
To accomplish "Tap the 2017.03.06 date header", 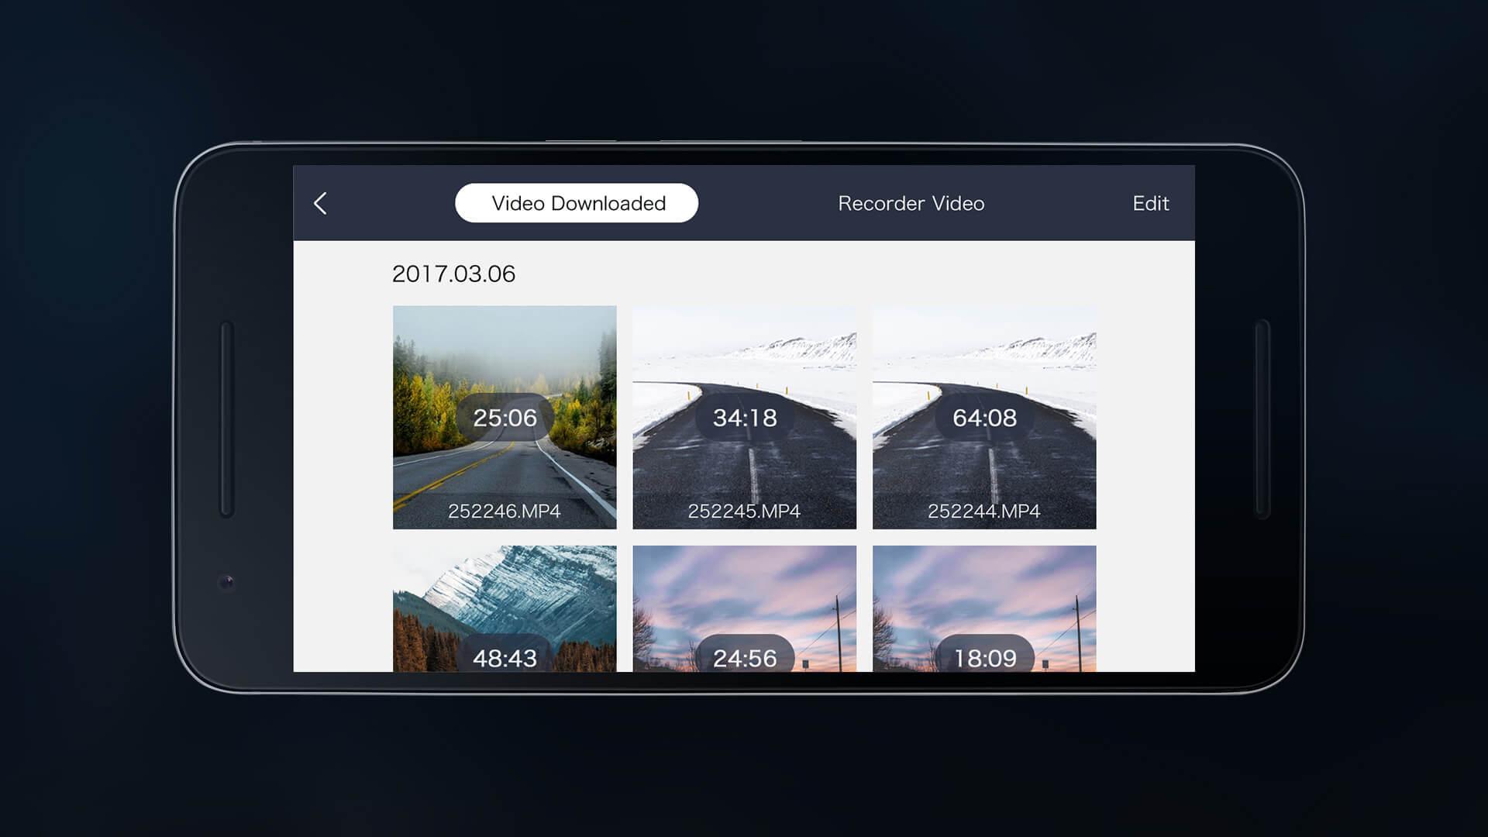I will [x=453, y=274].
